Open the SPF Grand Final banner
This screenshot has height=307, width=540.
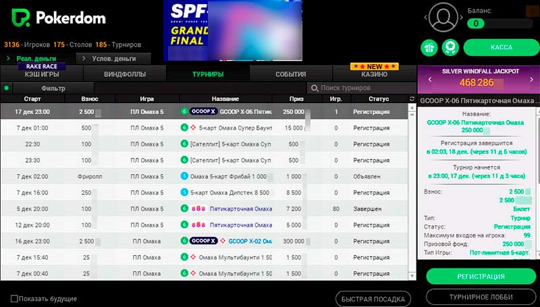pos(232,30)
